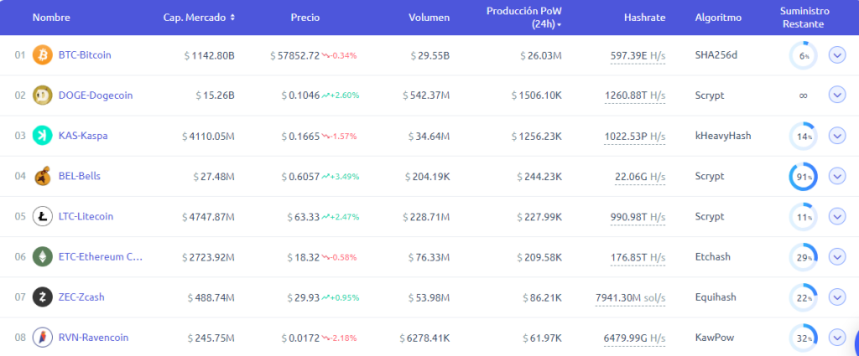Click the Bells coin logo
Image resolution: width=859 pixels, height=356 pixels.
[x=43, y=176]
